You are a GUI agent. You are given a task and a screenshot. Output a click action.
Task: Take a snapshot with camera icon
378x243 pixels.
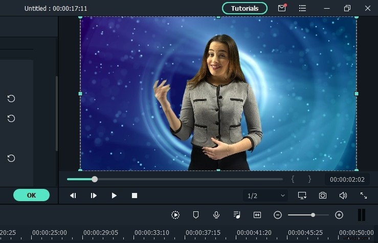click(x=323, y=196)
